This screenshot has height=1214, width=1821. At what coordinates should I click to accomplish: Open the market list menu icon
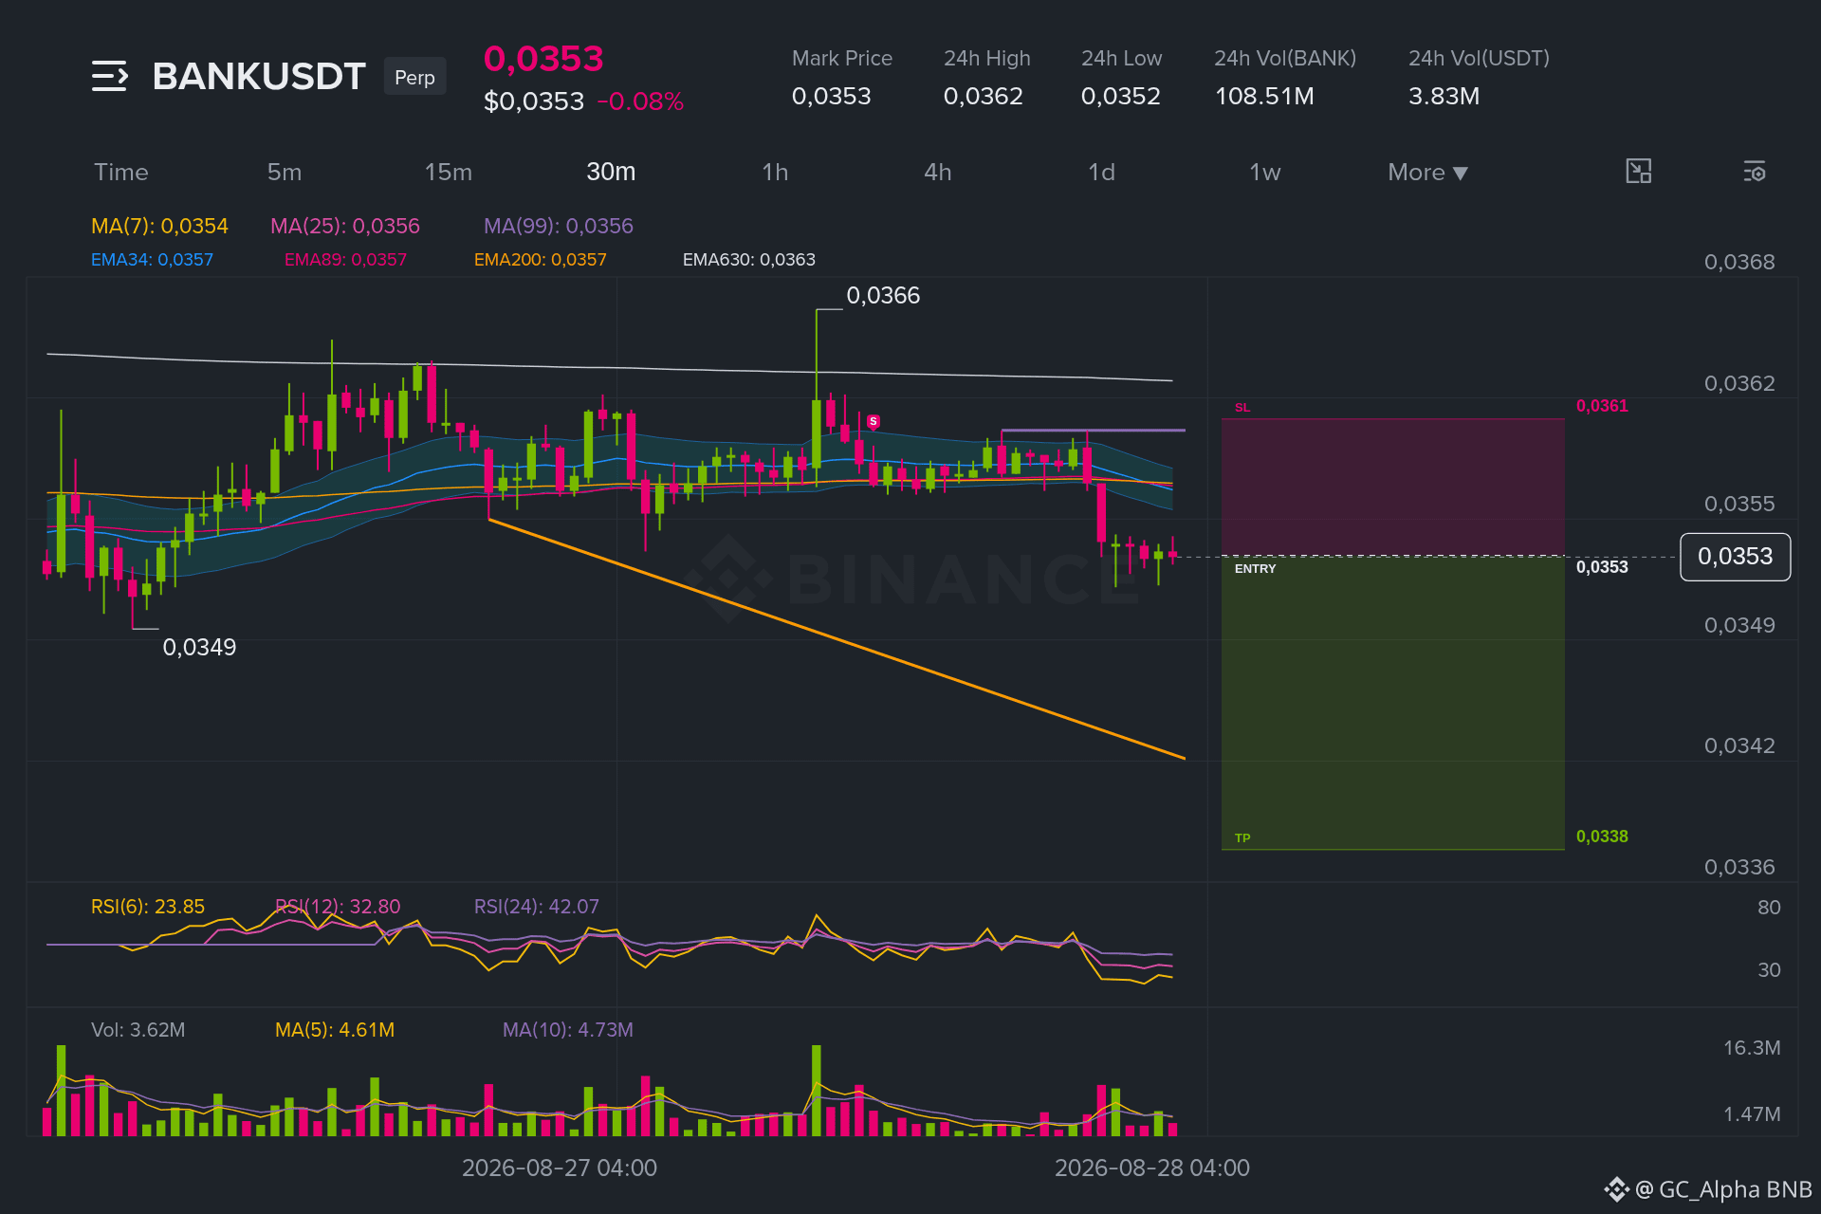(x=110, y=76)
